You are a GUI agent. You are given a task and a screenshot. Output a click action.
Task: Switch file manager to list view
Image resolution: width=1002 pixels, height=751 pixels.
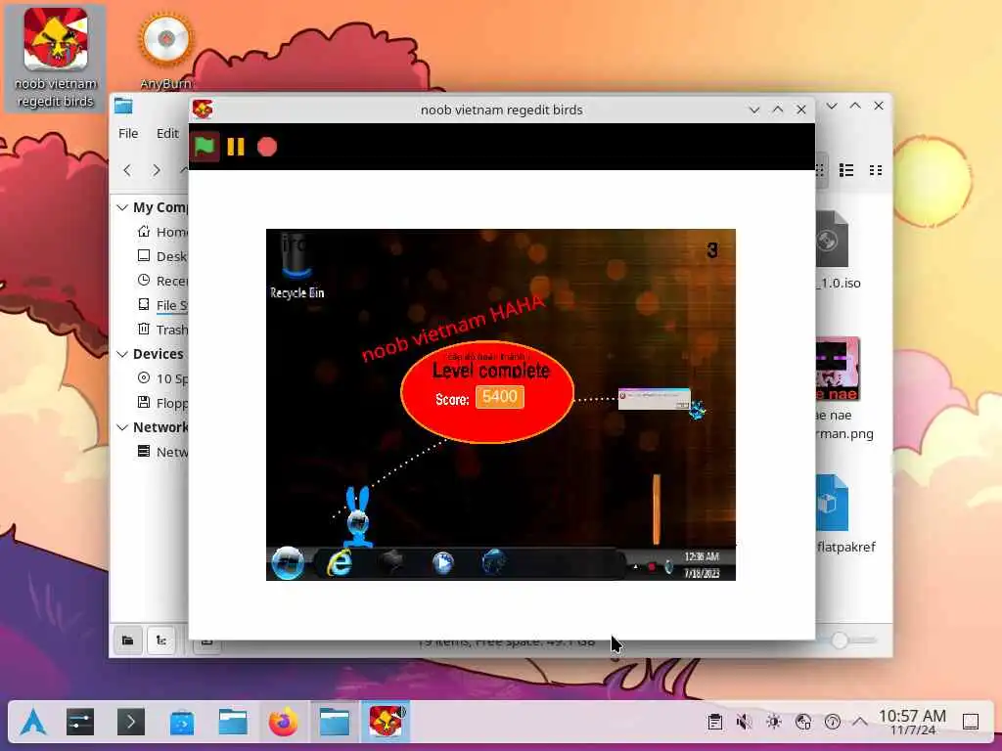coord(846,170)
